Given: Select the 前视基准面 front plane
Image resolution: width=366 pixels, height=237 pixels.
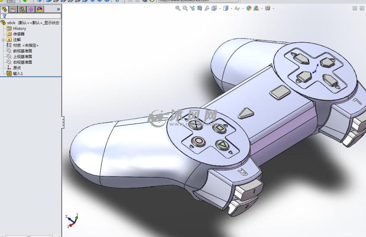Looking at the screenshot, I should click(19, 51).
